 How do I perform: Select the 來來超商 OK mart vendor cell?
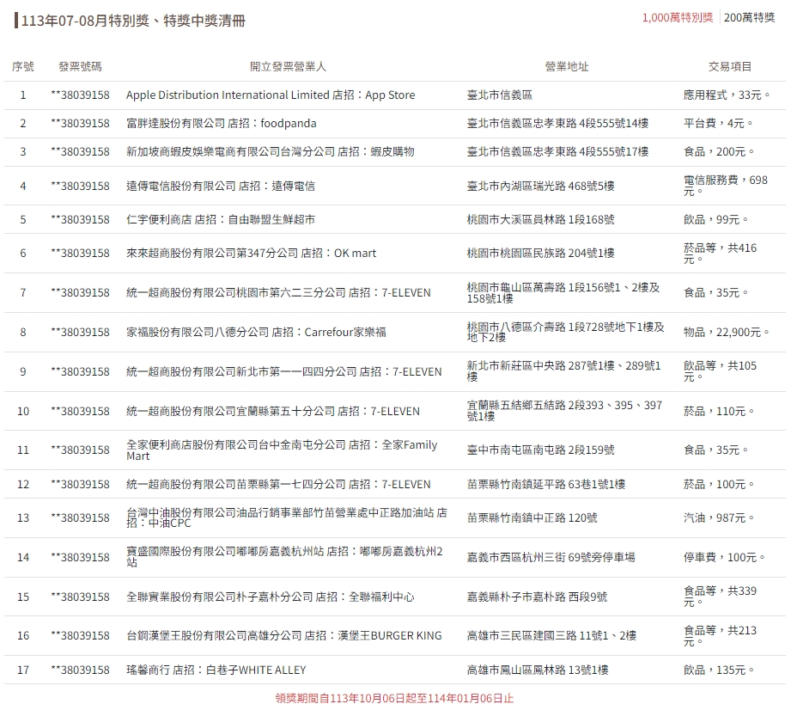[x=251, y=254]
